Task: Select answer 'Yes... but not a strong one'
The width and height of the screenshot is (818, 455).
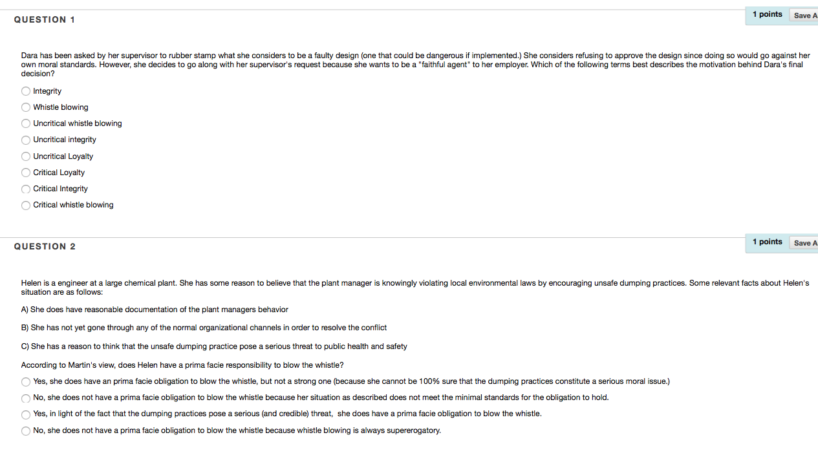Action: click(26, 382)
